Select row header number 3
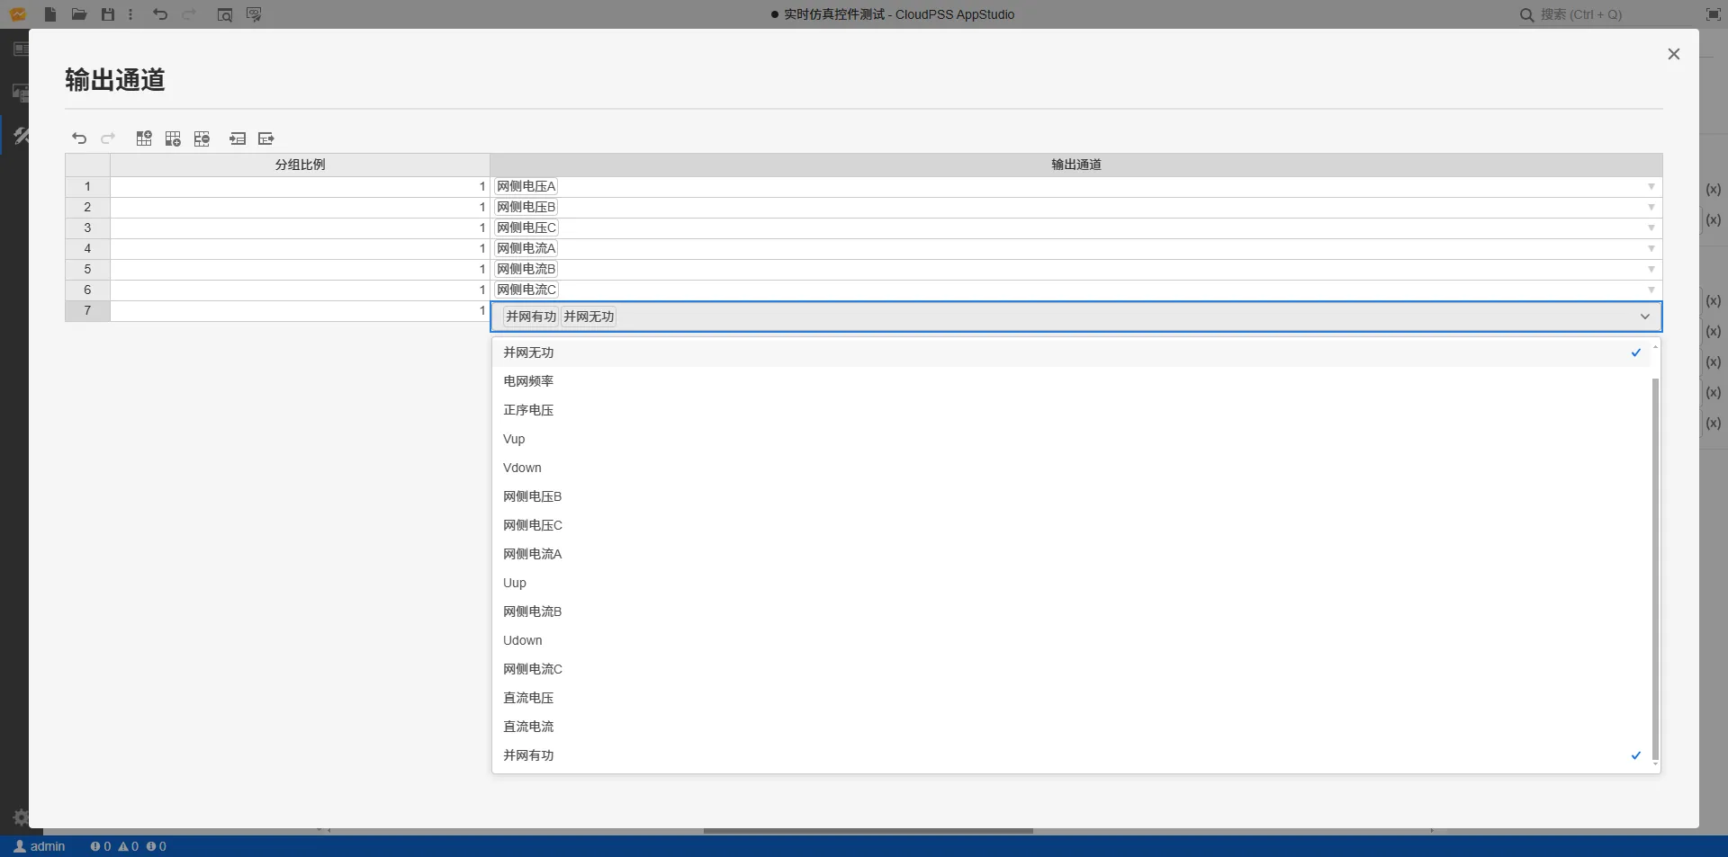Image resolution: width=1728 pixels, height=857 pixels. (x=87, y=228)
